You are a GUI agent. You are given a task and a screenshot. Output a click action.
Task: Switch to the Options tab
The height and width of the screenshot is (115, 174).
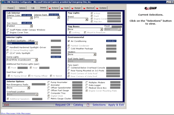pos(22,8)
